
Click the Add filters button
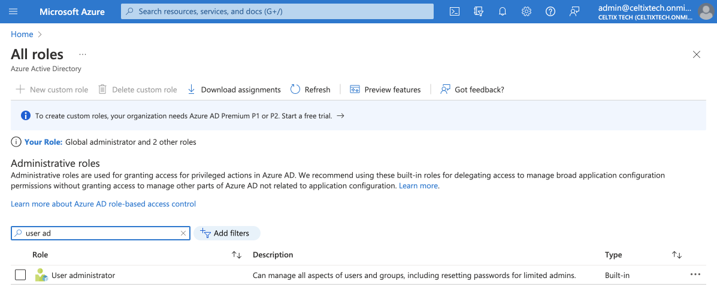[226, 233]
